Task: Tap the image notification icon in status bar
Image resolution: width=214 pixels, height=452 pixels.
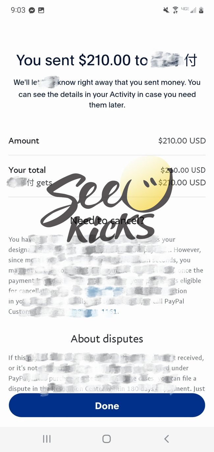Action: (41, 10)
